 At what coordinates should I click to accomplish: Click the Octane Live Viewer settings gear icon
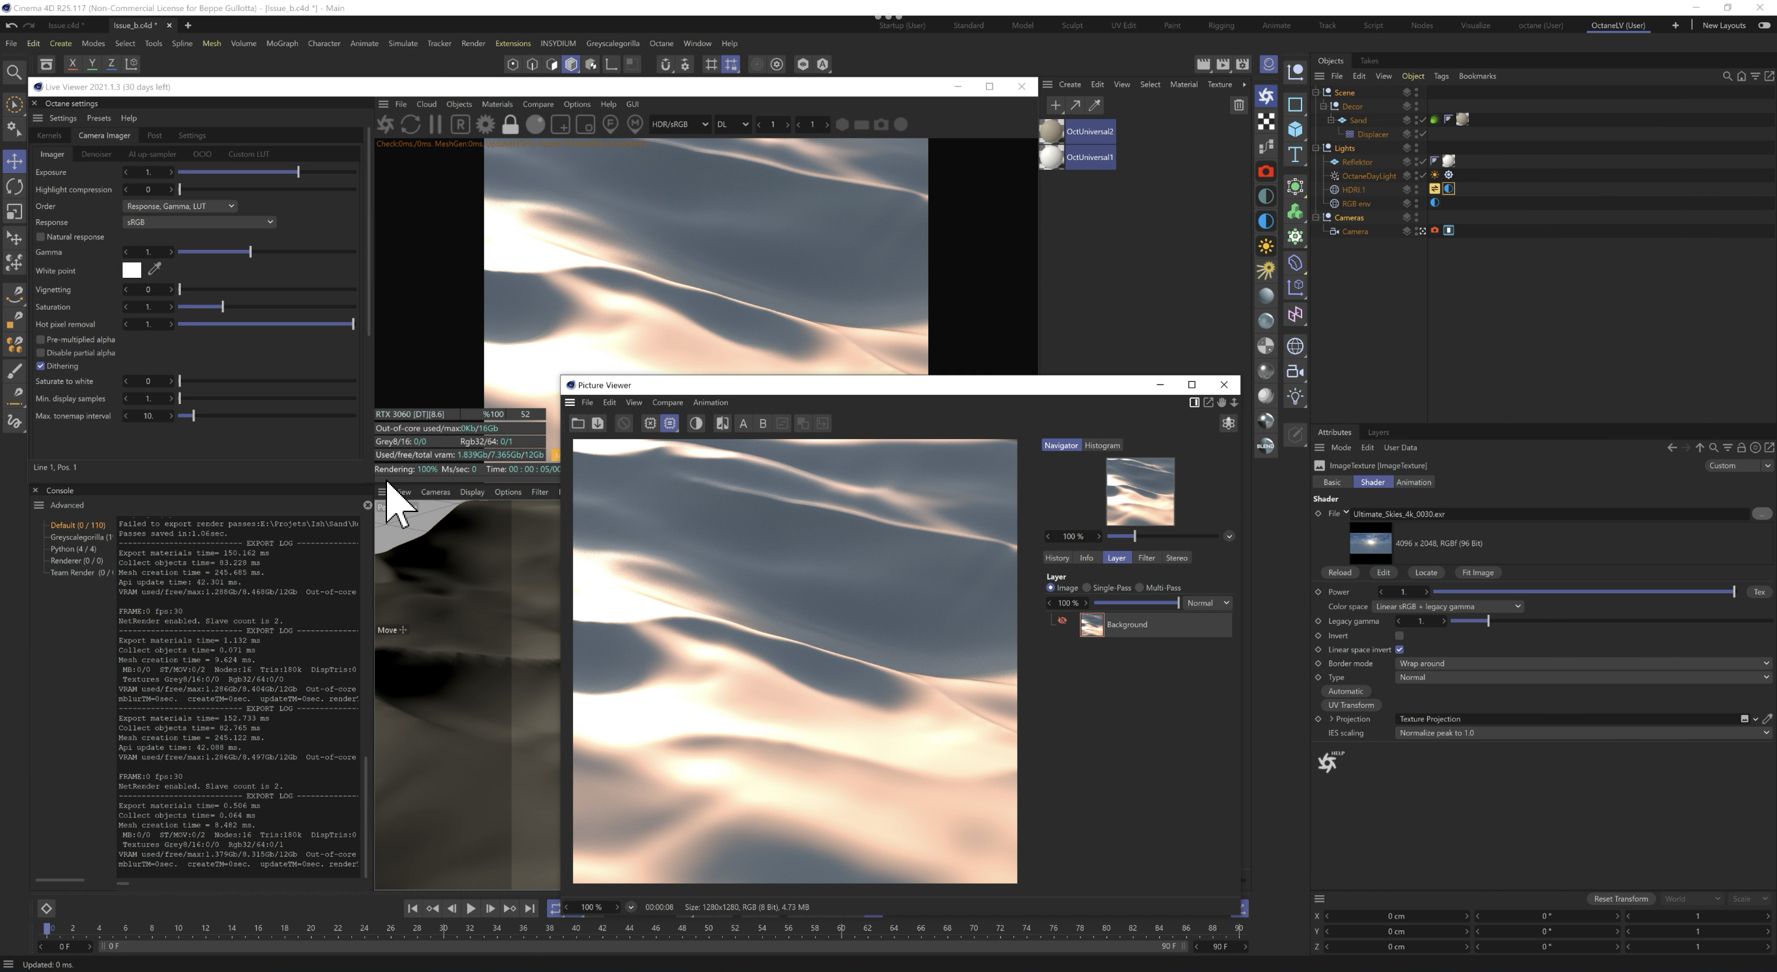click(486, 125)
